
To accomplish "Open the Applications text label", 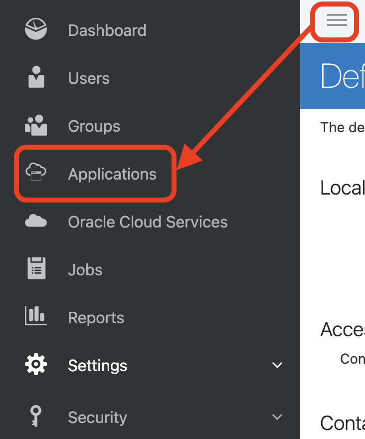I will 112,174.
